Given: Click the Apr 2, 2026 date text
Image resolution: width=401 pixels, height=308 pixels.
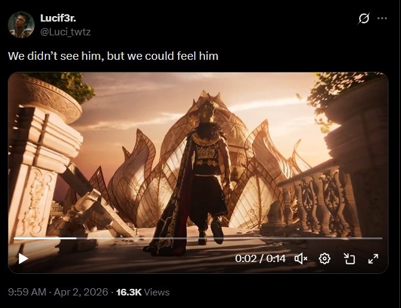Looking at the screenshot, I should pyautogui.click(x=81, y=292).
